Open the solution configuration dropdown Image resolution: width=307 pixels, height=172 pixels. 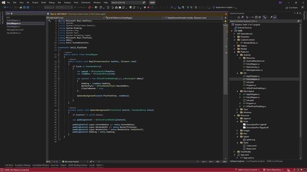click(49, 8)
